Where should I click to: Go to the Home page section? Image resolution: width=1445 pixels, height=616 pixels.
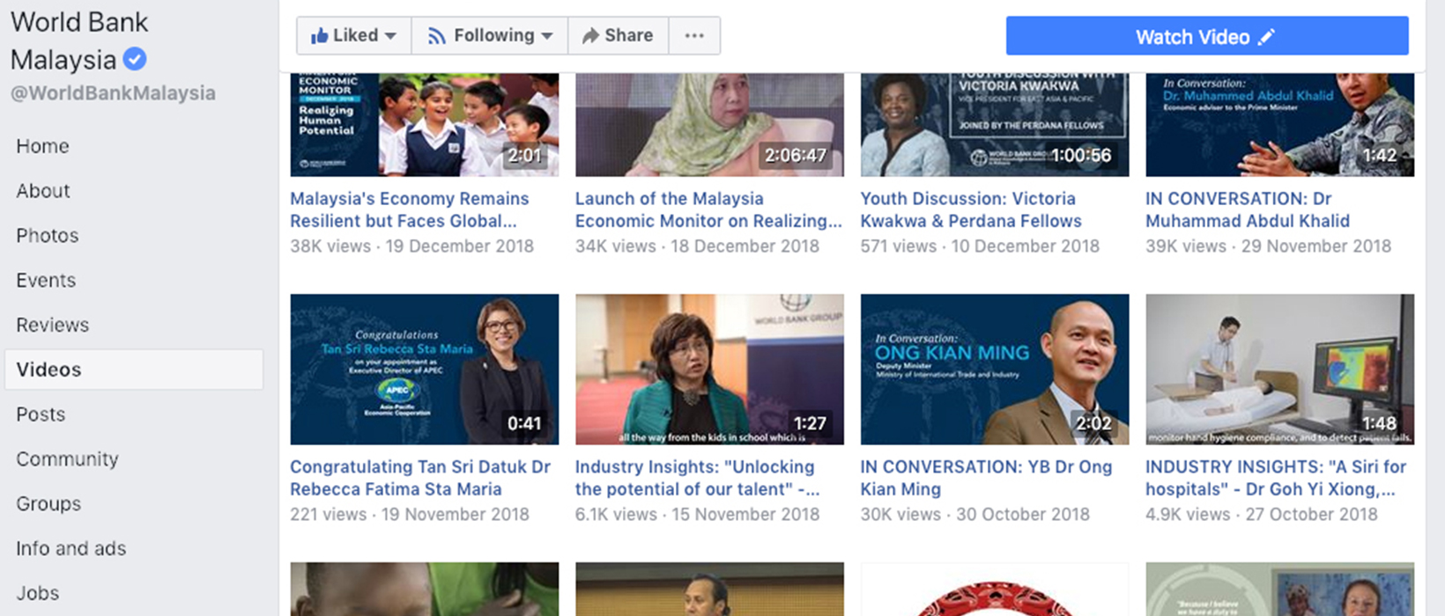click(x=42, y=146)
